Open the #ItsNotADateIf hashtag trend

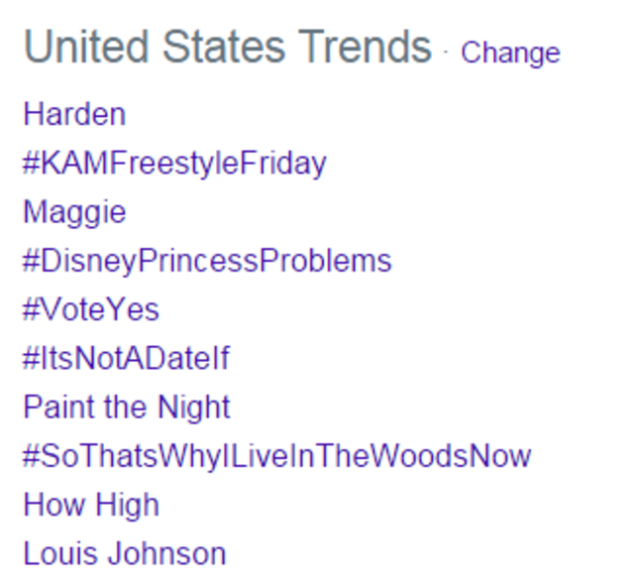coord(126,358)
